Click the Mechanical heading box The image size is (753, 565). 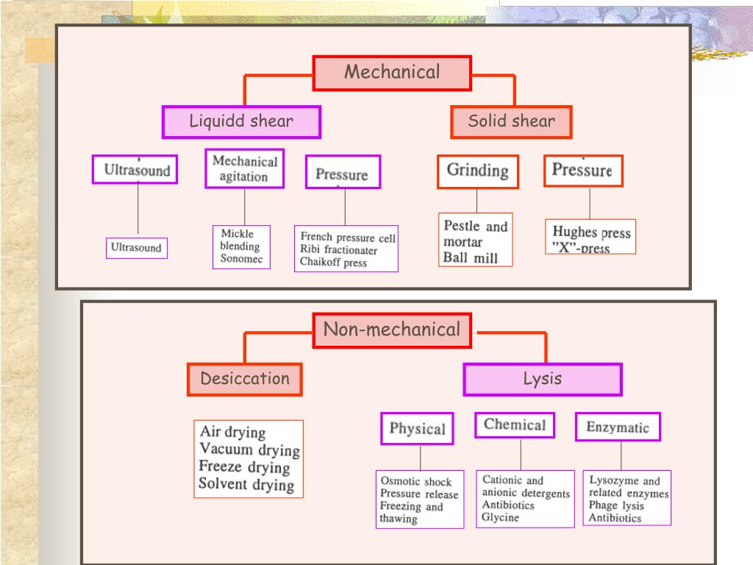pyautogui.click(x=392, y=73)
